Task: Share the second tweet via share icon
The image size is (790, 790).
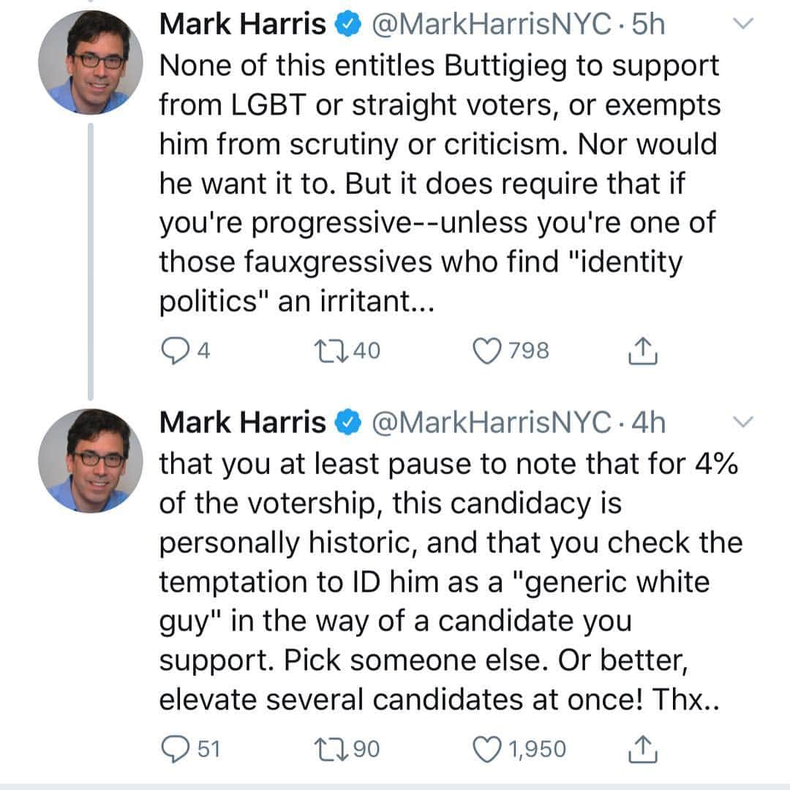Action: [643, 749]
